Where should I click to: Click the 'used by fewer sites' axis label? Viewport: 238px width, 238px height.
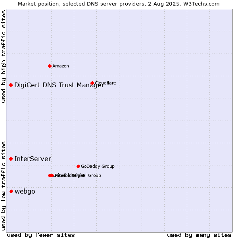(41, 235)
